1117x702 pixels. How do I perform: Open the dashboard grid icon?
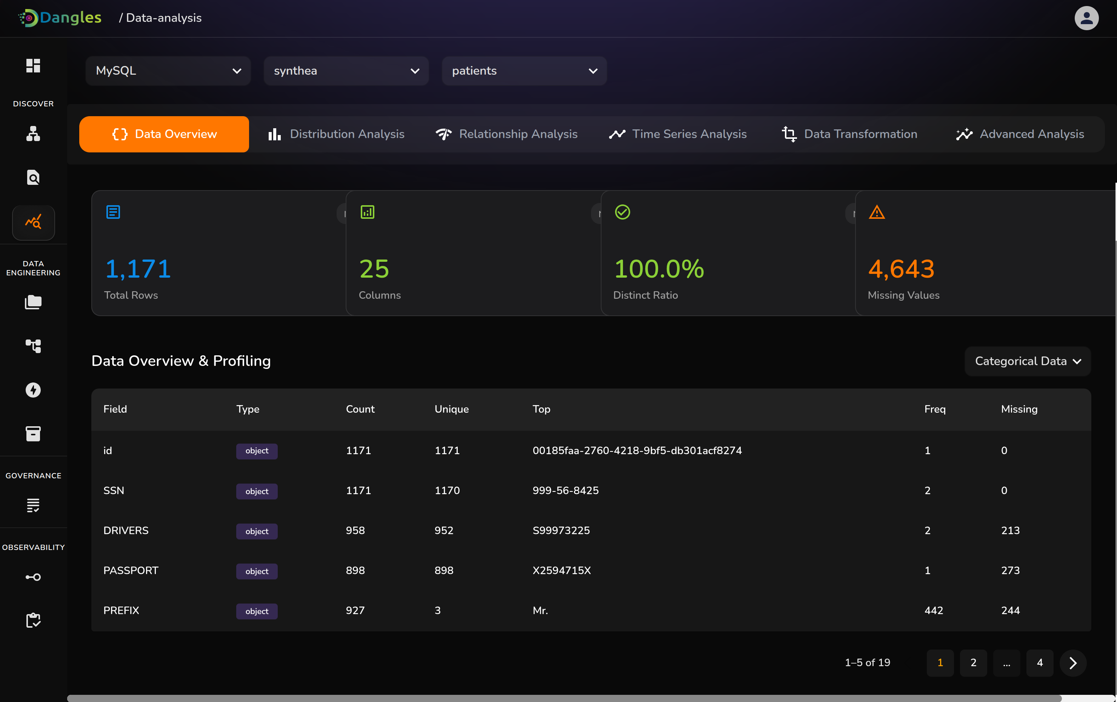pyautogui.click(x=33, y=66)
